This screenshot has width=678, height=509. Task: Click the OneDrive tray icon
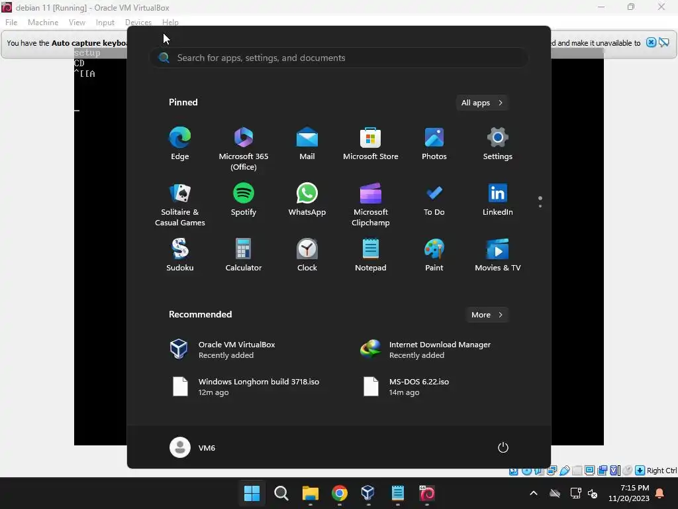[x=555, y=493]
